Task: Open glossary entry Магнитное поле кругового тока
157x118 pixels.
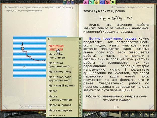Action: point(60,79)
